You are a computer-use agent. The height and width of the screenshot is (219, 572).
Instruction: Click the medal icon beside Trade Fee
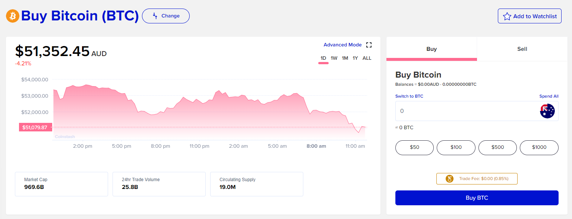(x=450, y=179)
